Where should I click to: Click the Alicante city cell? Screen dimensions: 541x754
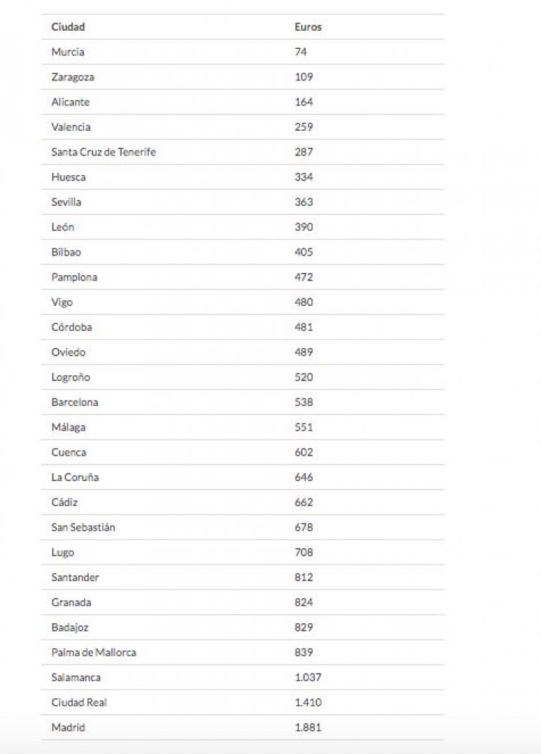[71, 102]
